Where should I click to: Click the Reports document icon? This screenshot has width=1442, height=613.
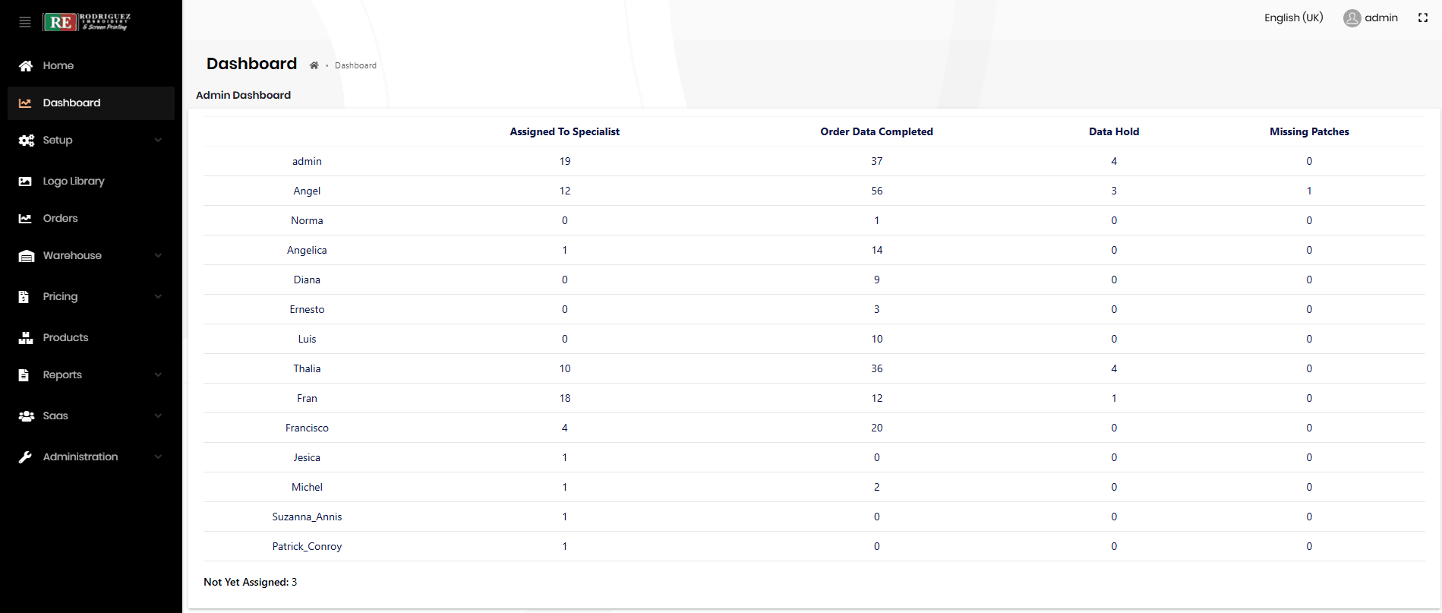[x=24, y=375]
